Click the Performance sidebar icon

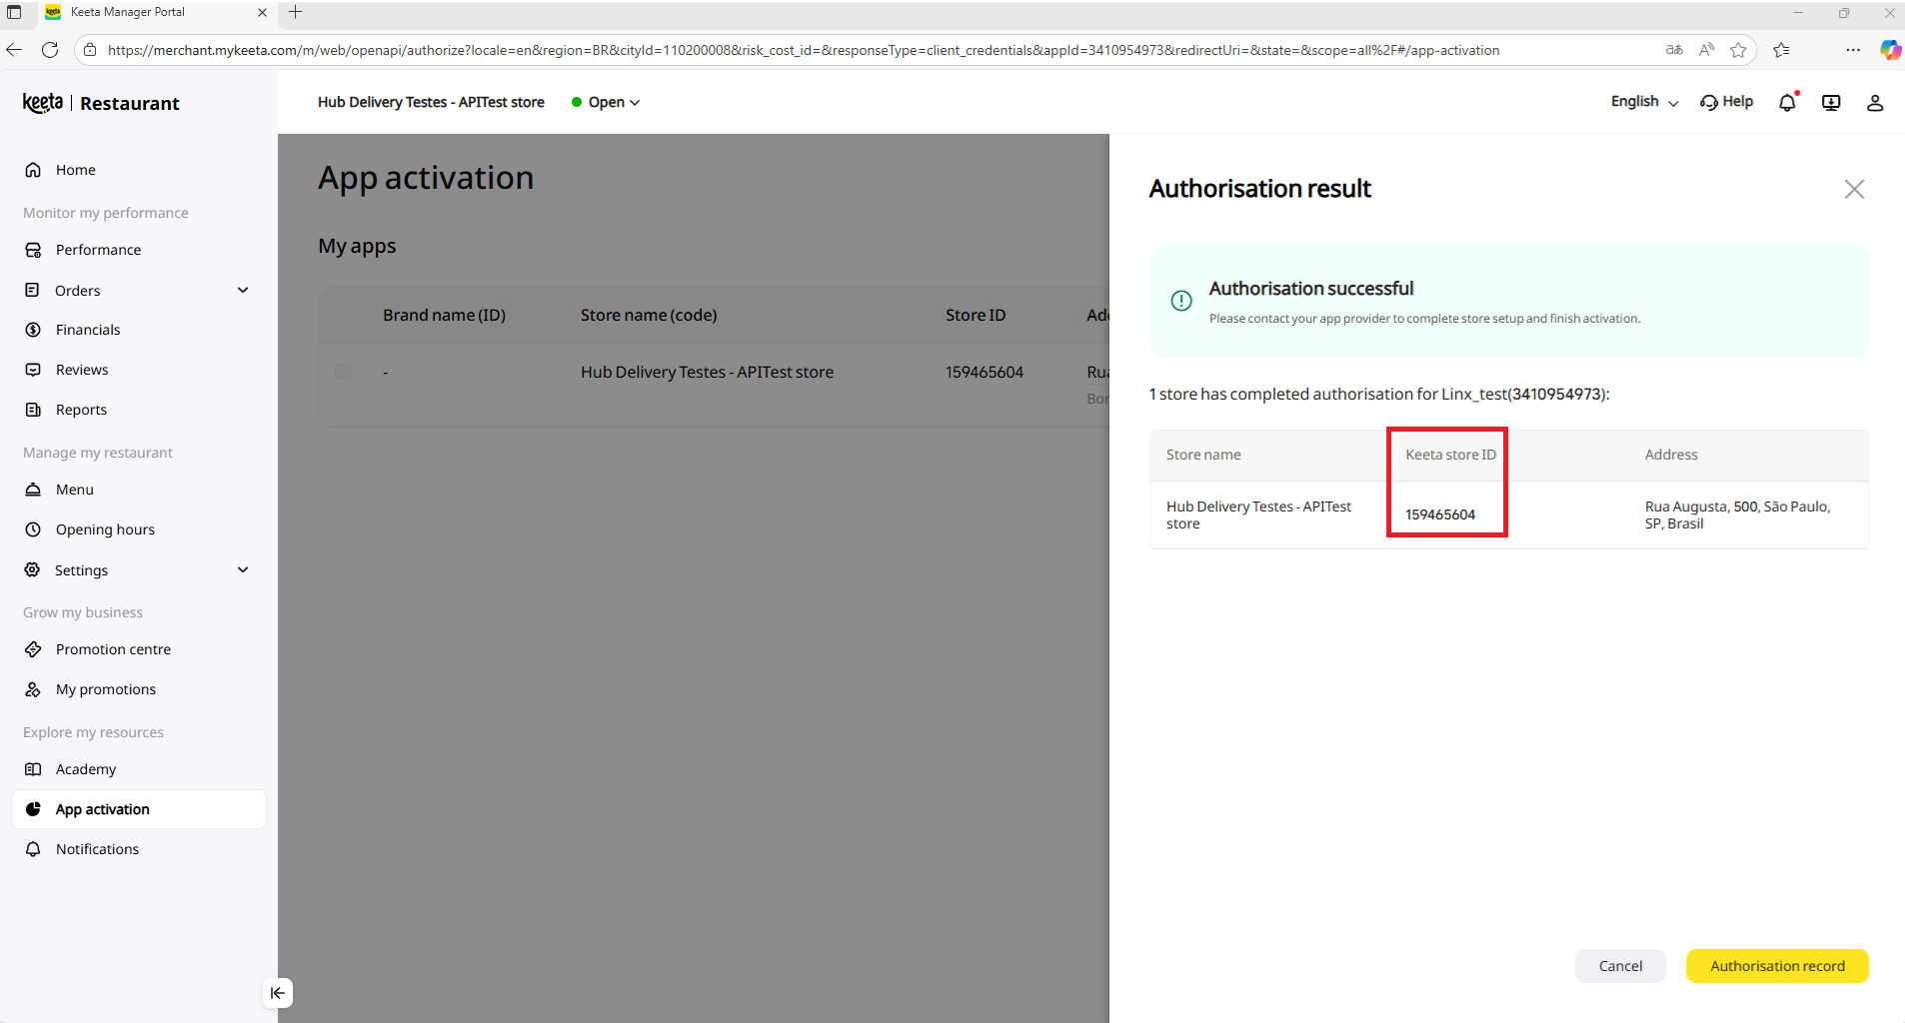point(33,250)
